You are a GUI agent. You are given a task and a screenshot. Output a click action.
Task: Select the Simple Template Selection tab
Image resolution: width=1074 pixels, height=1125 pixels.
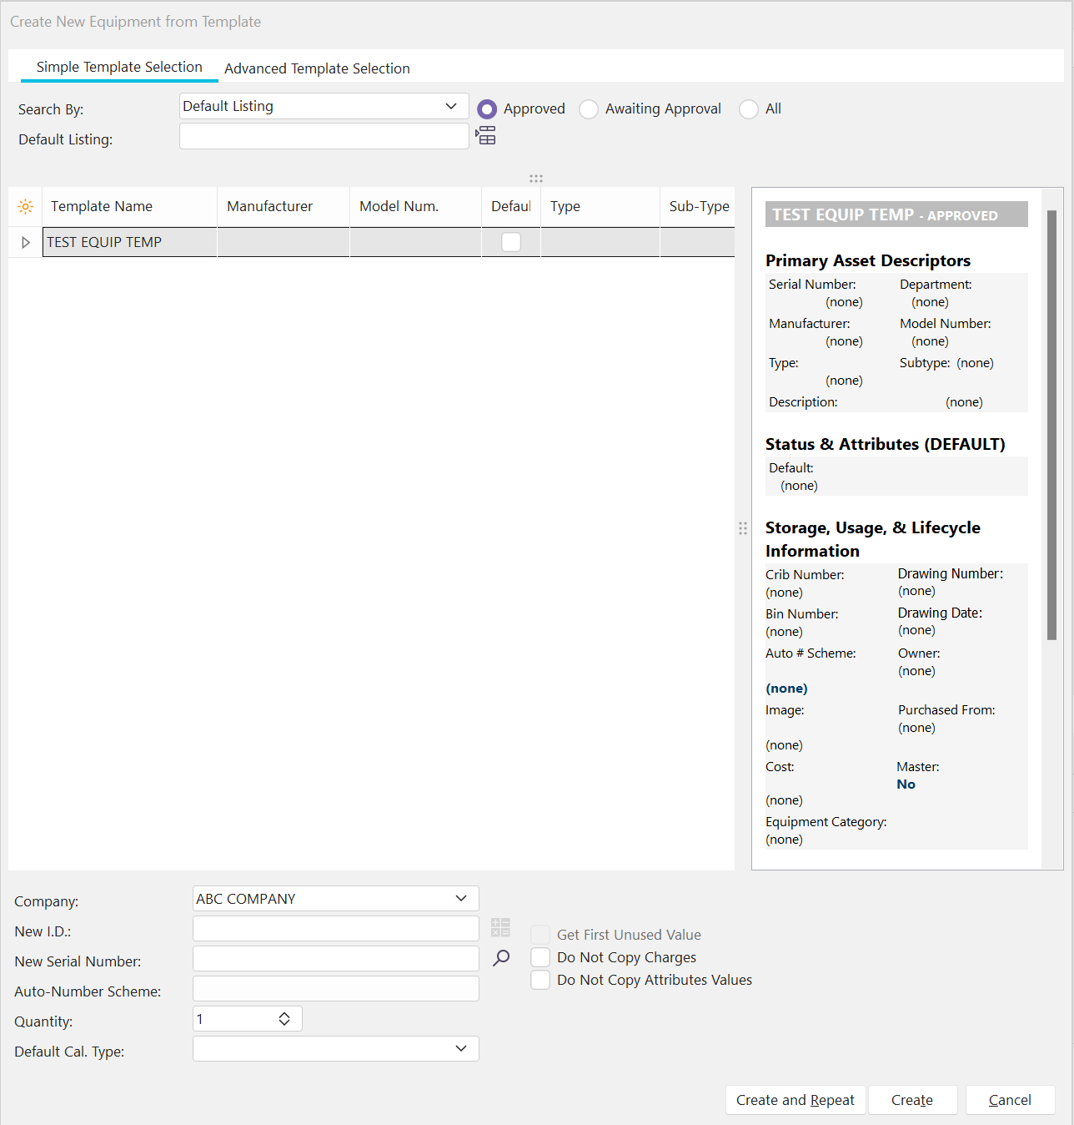(119, 67)
